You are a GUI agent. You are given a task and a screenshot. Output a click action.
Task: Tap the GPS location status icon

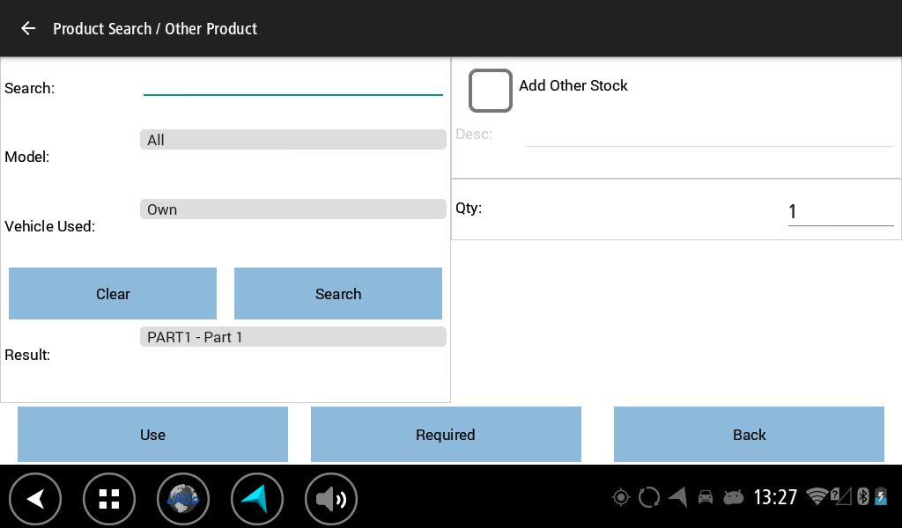click(621, 497)
